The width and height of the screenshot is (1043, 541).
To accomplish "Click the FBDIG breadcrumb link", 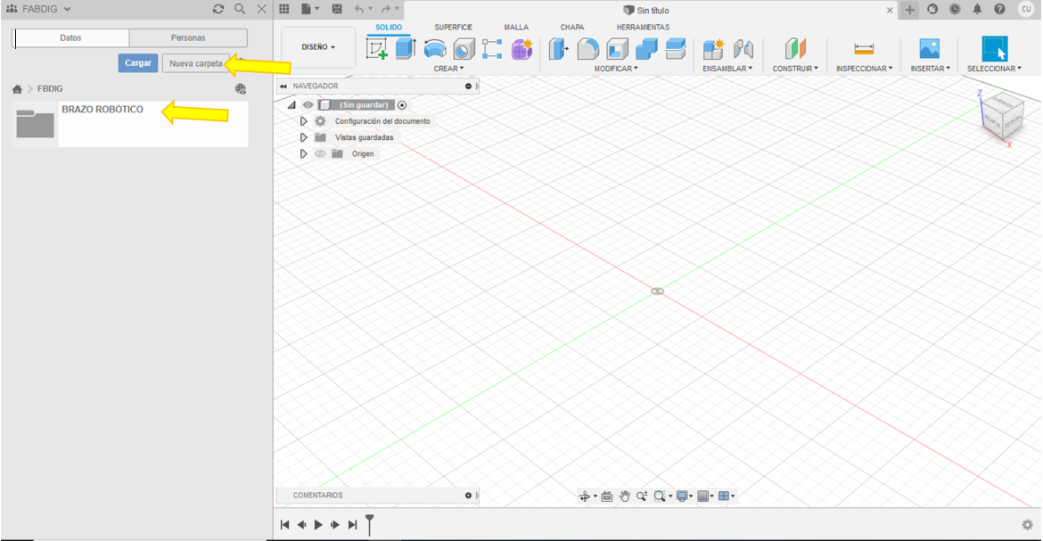I will click(50, 88).
